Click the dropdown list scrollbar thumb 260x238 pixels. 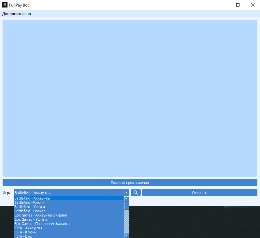[126, 205]
